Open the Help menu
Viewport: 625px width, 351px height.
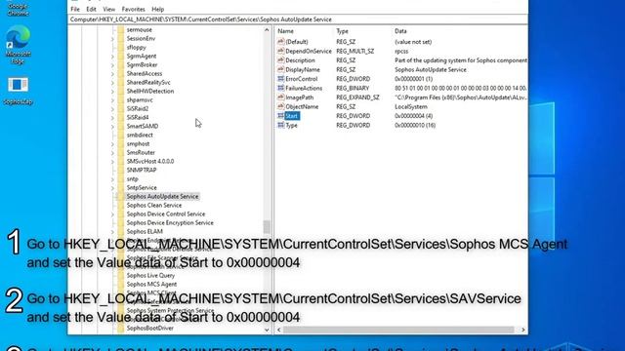pyautogui.click(x=157, y=9)
